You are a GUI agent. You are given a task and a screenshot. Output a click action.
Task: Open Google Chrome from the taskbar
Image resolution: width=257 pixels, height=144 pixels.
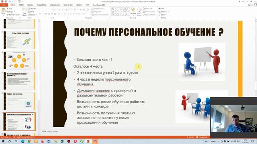[x=29, y=141]
